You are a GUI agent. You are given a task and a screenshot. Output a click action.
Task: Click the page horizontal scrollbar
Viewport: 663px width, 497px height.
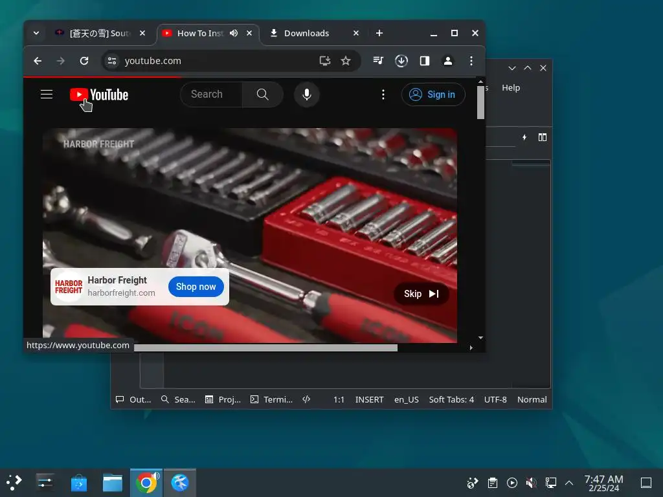[265, 348]
